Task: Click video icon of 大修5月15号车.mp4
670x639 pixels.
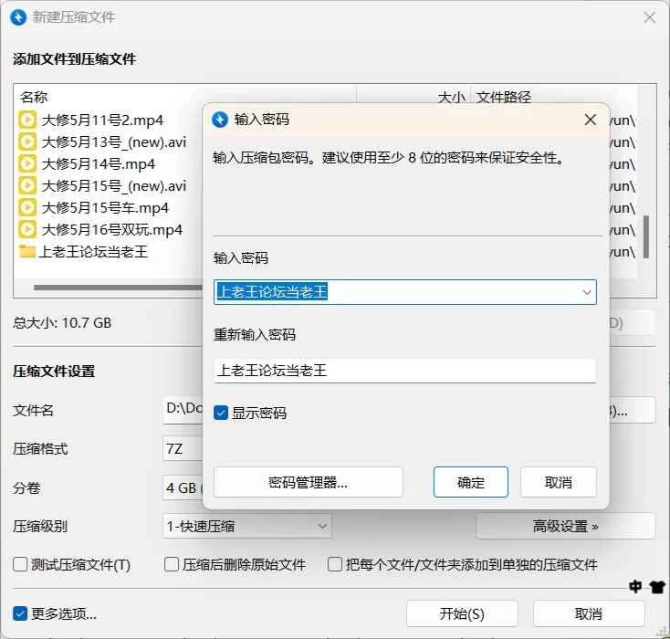Action: tap(28, 207)
